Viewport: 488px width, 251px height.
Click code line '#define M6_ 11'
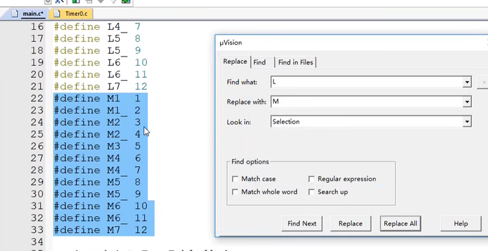pyautogui.click(x=100, y=218)
